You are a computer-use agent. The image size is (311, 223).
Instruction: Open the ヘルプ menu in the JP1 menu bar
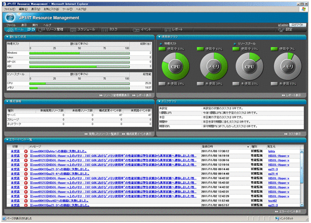pos(47,25)
